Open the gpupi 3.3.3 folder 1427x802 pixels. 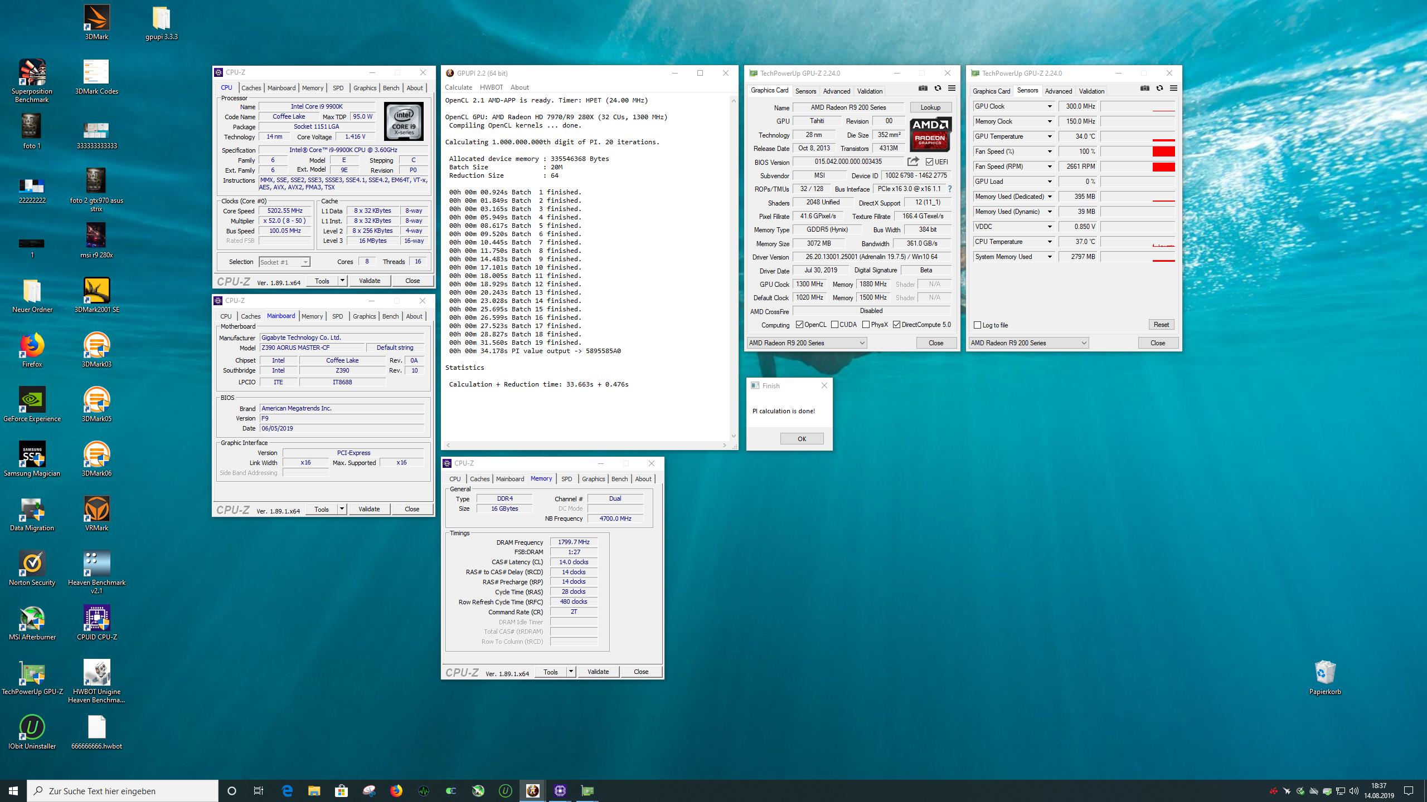161,23
